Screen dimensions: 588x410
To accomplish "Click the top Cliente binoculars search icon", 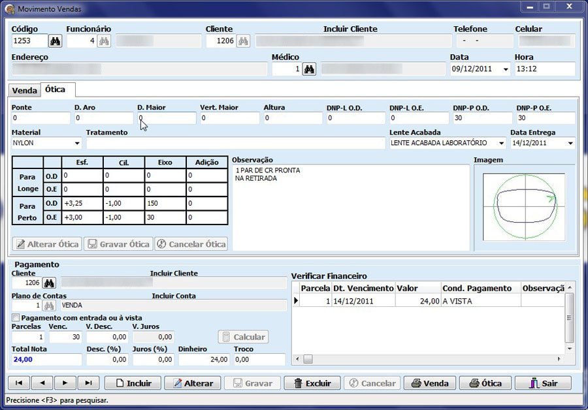I will (x=244, y=41).
